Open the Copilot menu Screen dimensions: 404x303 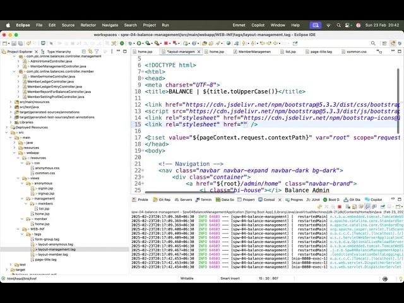pos(258,25)
